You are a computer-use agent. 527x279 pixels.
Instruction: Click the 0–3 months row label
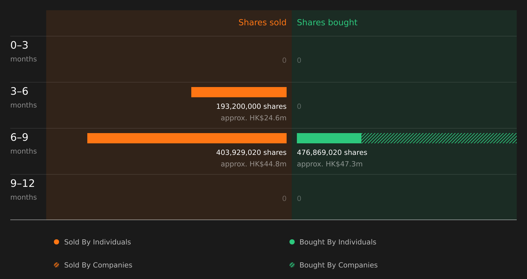[x=23, y=51]
